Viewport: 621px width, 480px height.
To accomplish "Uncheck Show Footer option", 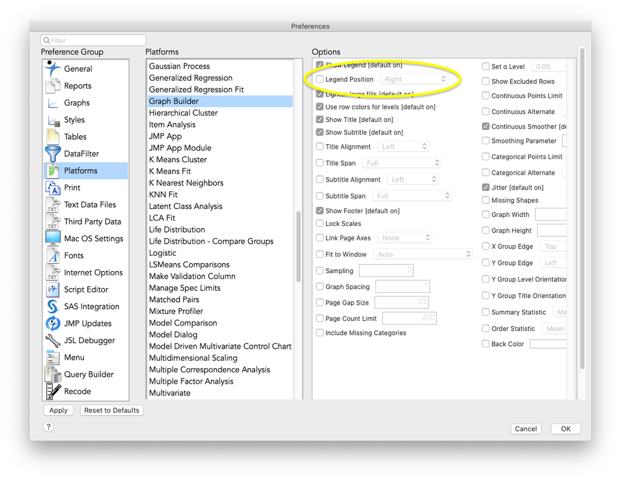I will coord(320,211).
